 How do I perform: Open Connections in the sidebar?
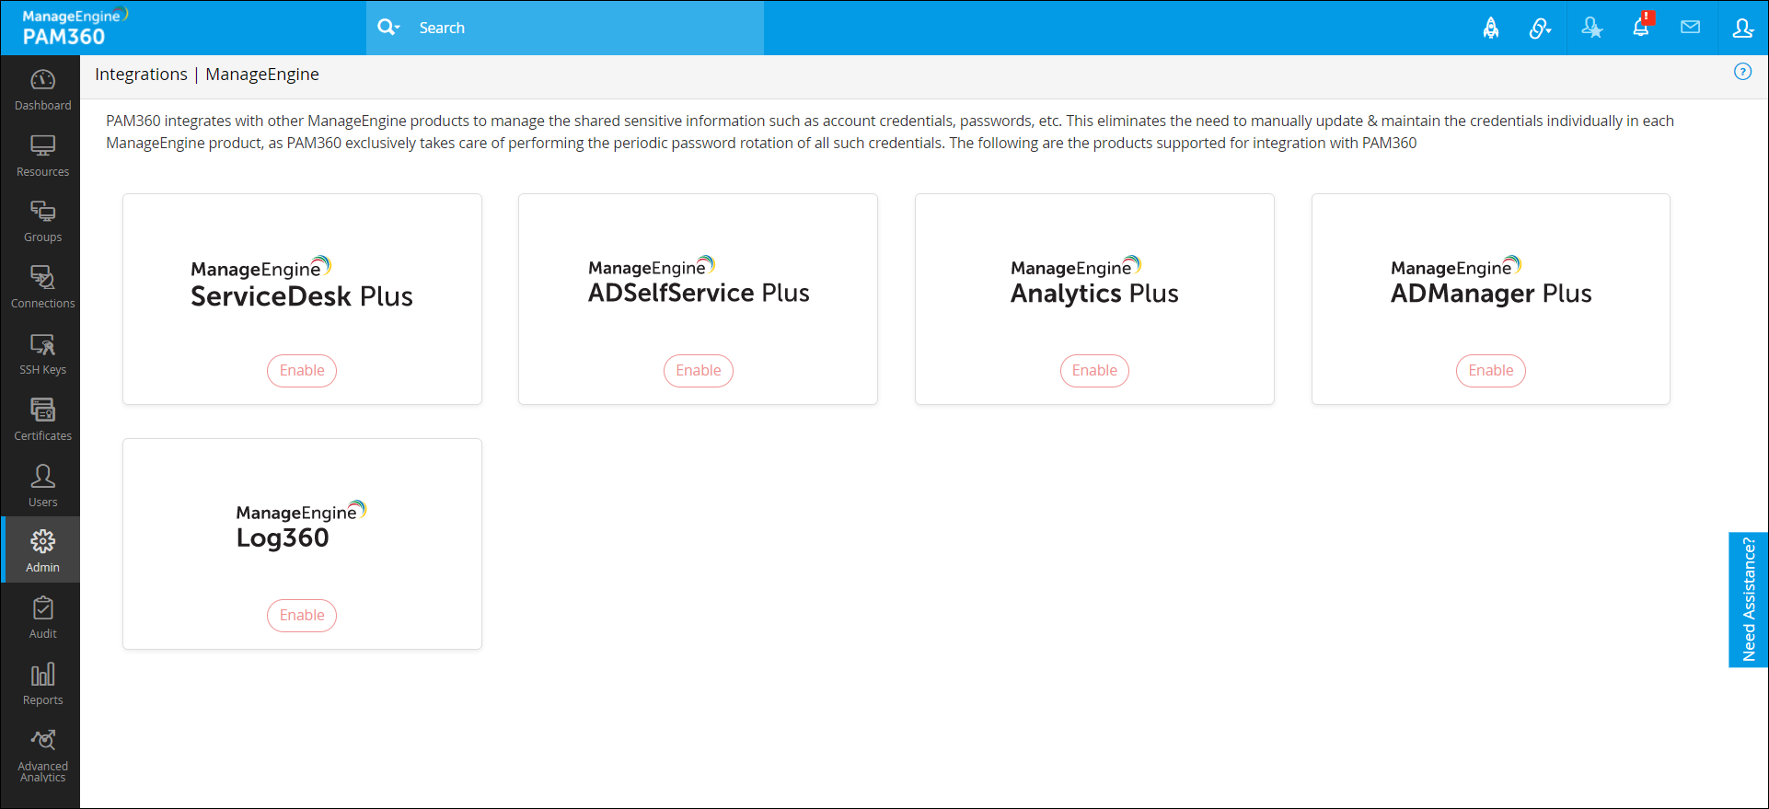click(x=42, y=288)
